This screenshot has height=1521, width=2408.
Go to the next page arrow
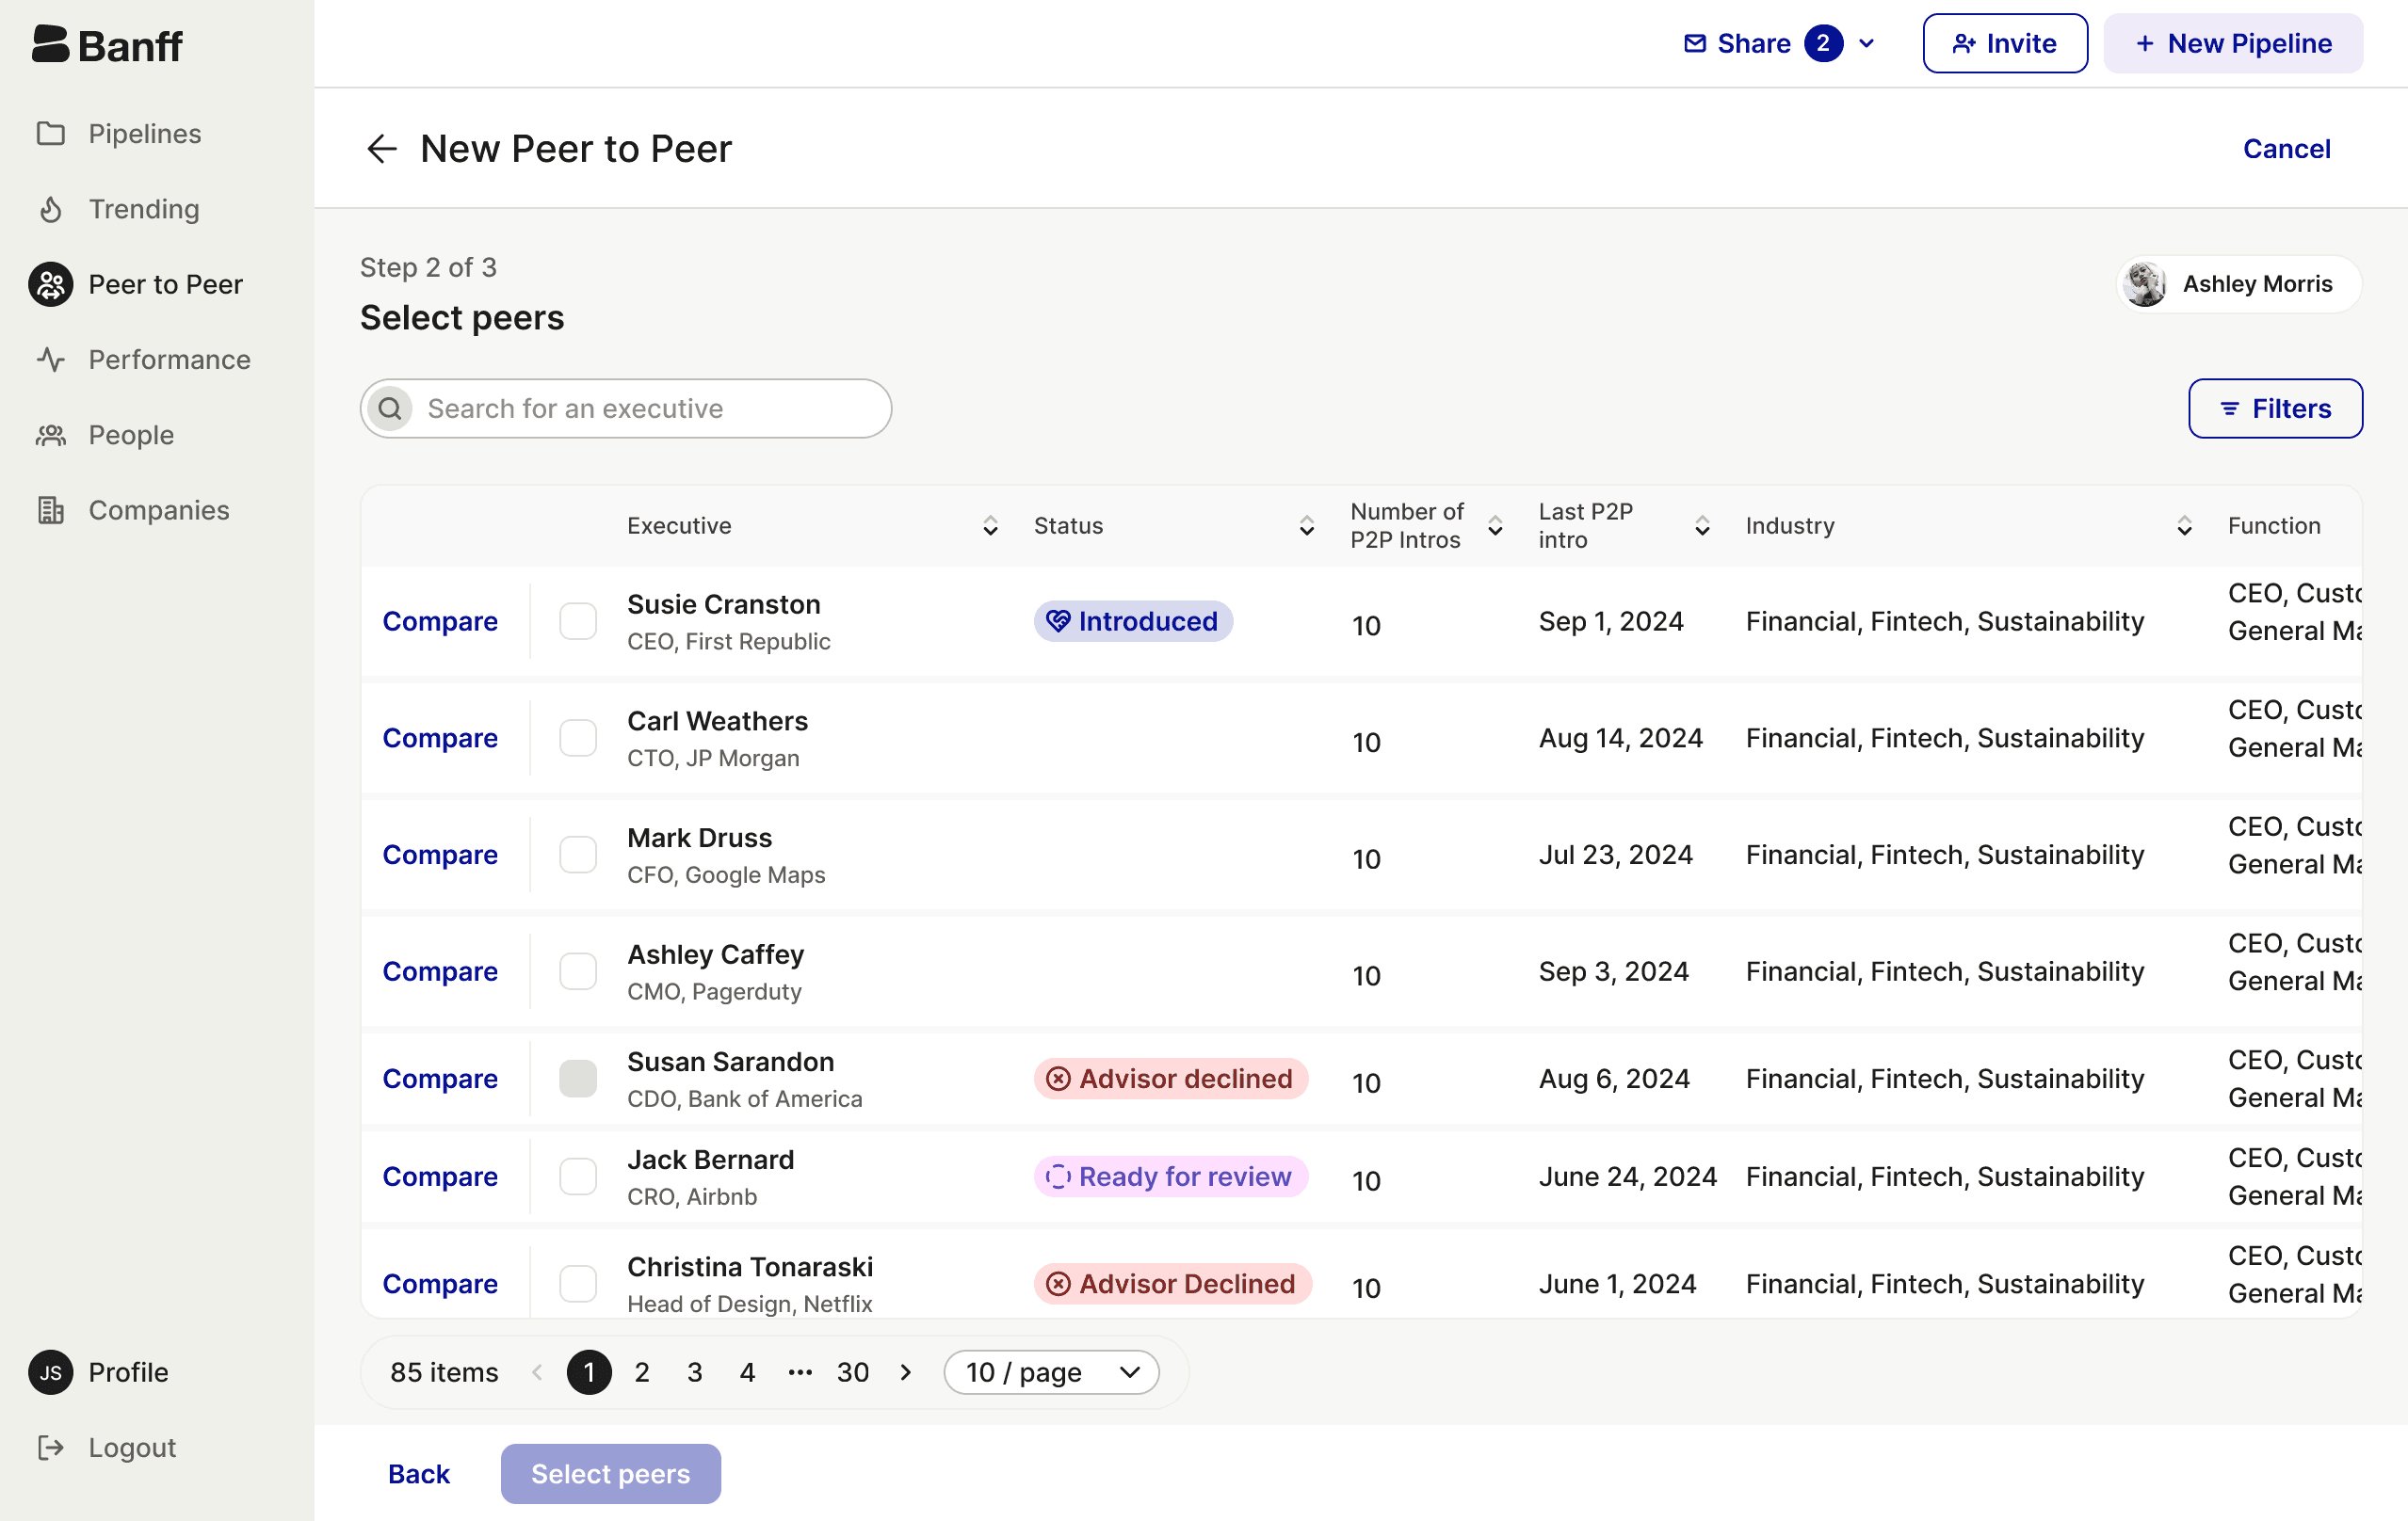(906, 1372)
